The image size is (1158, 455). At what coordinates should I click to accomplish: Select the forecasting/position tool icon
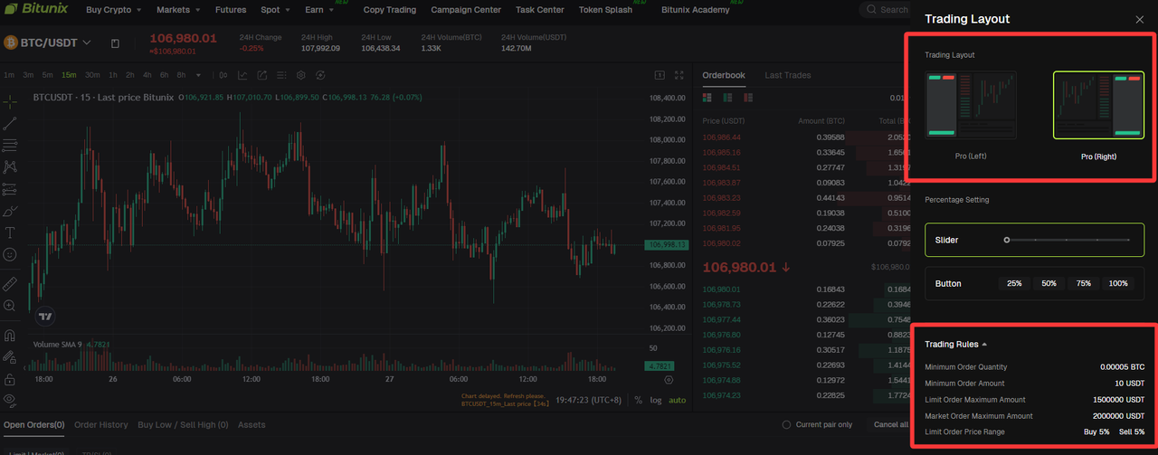coord(10,189)
